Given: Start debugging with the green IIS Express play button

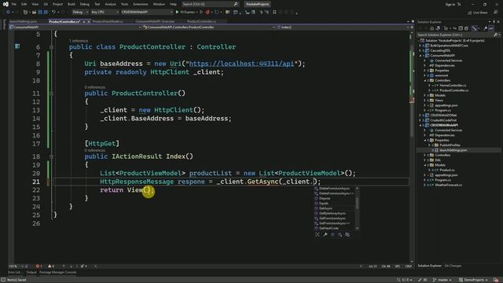Looking at the screenshot, I should click(177, 13).
